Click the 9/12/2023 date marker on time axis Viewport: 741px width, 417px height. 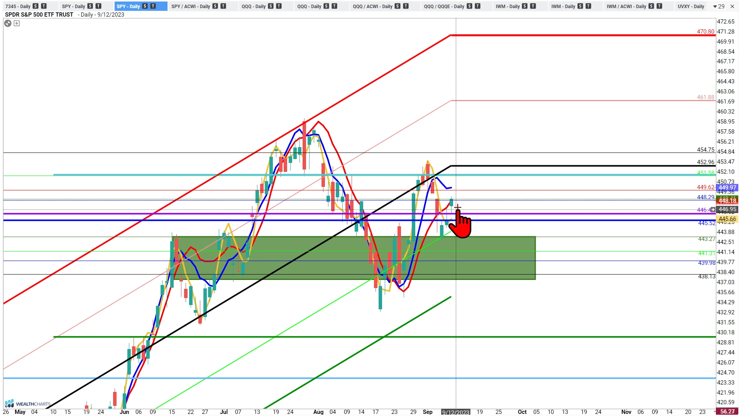(x=456, y=412)
